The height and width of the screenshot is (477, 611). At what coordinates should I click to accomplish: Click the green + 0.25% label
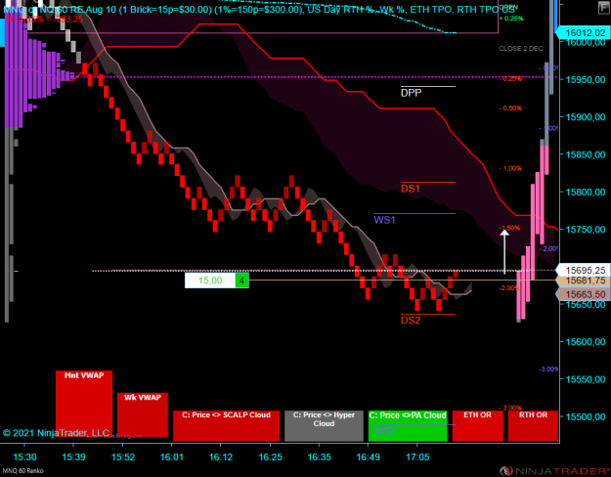(x=511, y=19)
